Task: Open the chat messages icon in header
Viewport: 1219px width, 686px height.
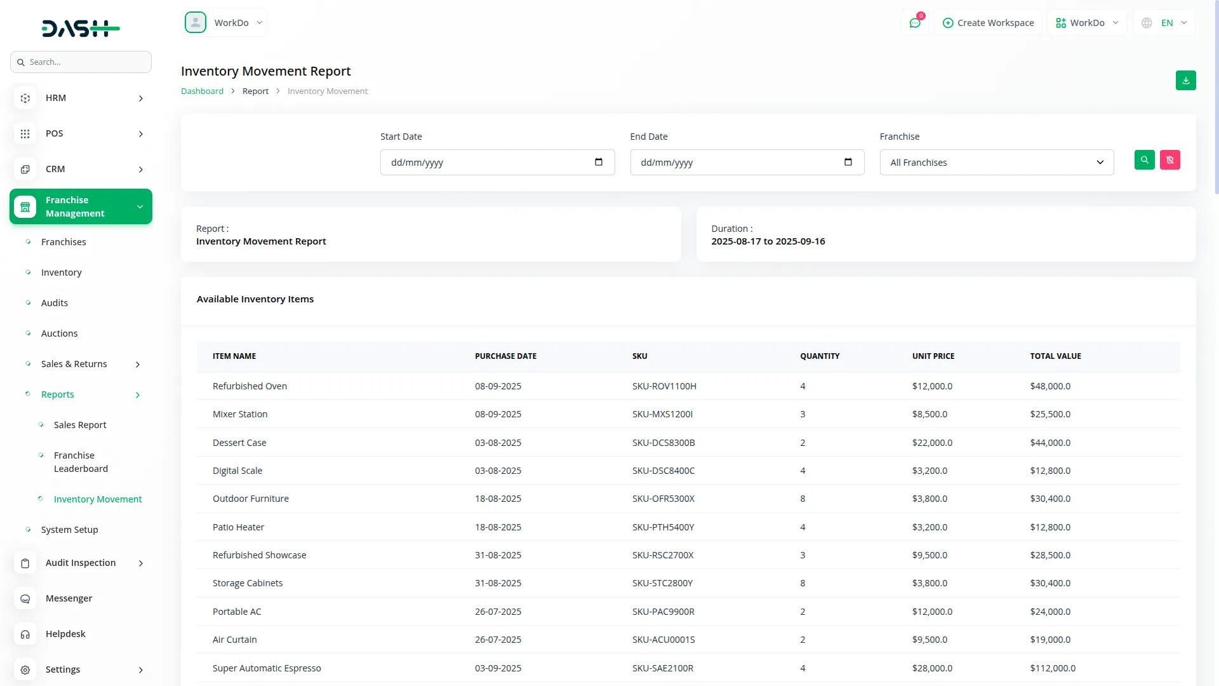Action: (915, 23)
